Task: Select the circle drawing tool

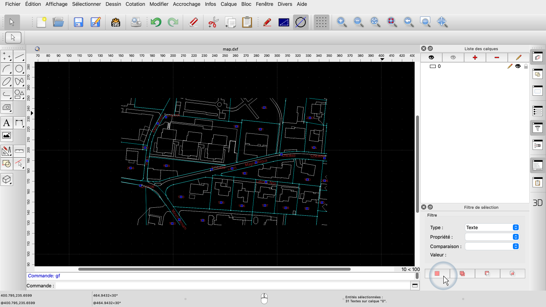Action: pyautogui.click(x=19, y=69)
